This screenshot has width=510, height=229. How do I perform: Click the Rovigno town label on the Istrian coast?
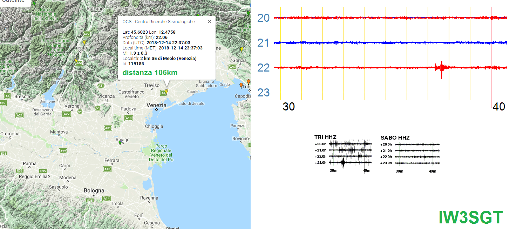coord(240,138)
